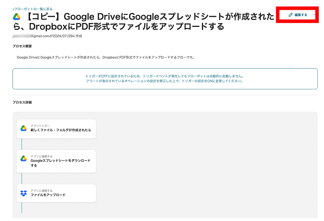Click the プロセス詳細 section heading
Viewport: 324px width, 221px height.
coord(22,102)
